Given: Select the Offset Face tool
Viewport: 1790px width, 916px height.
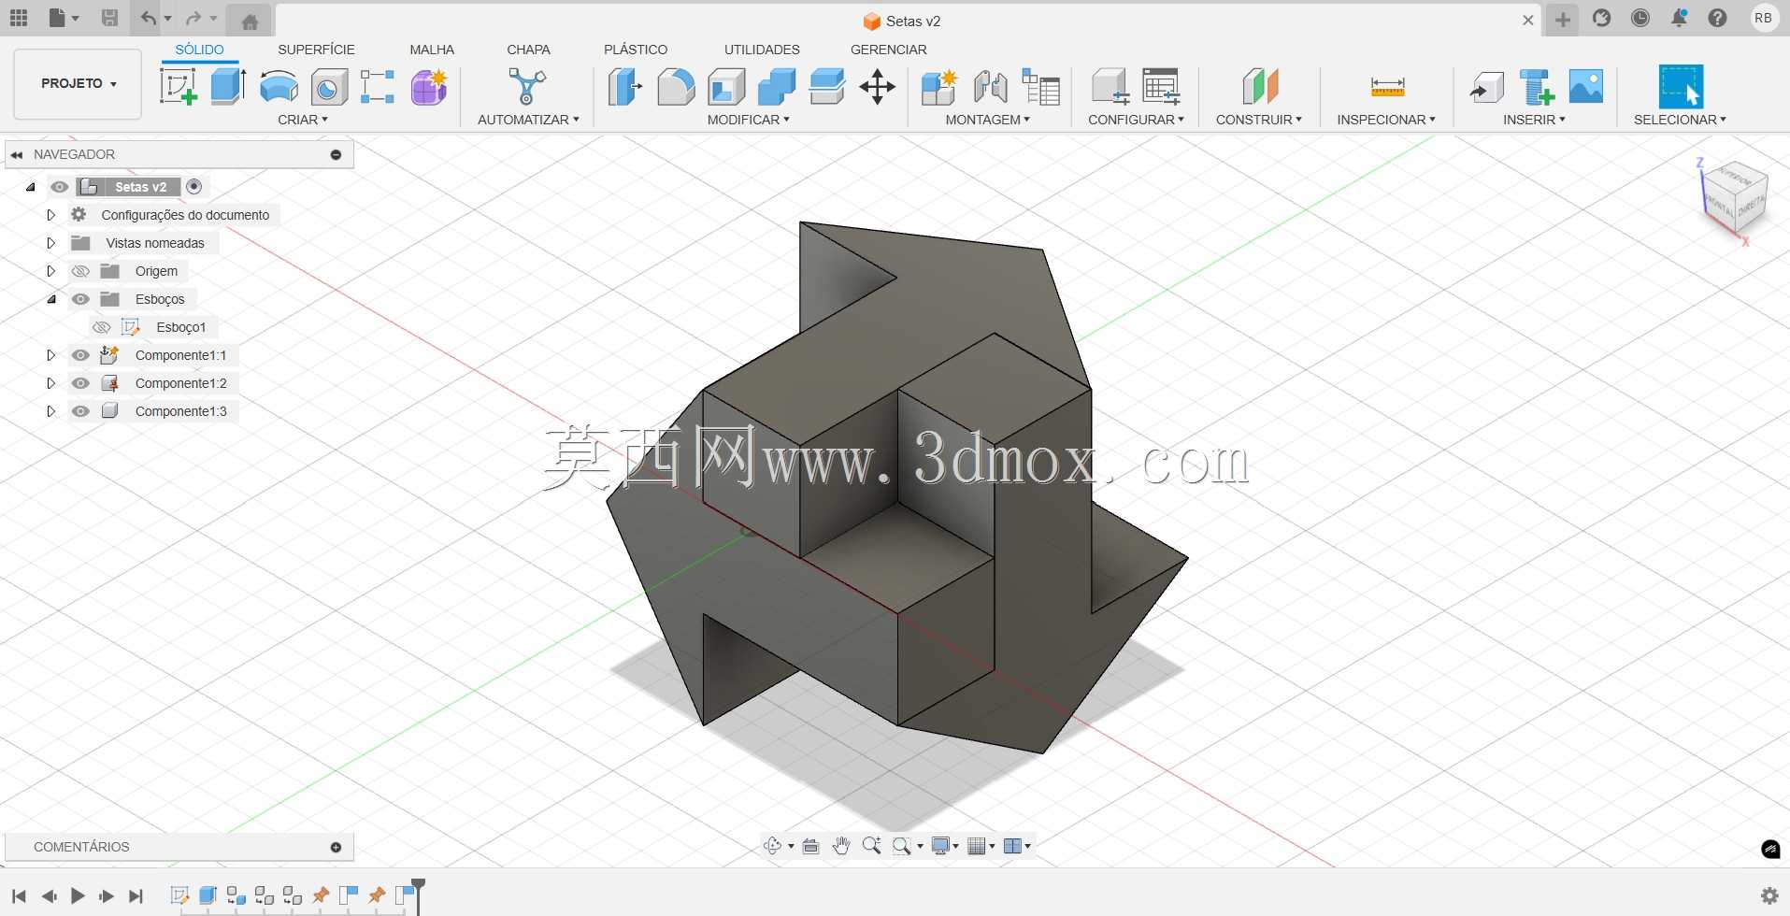Looking at the screenshot, I should [826, 87].
